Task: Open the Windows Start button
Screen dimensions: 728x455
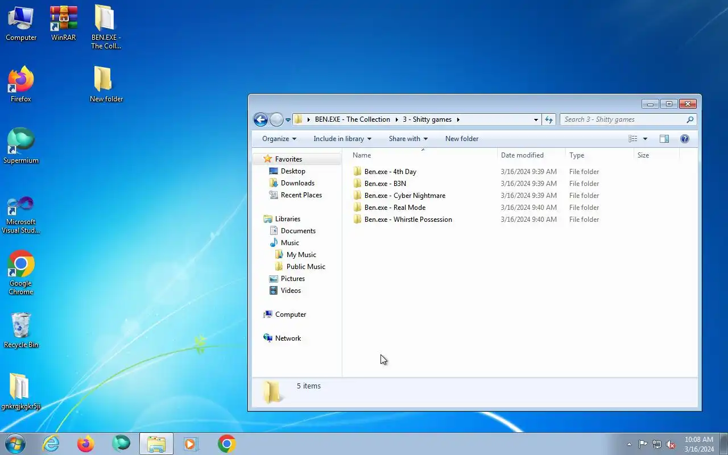Action: point(14,444)
